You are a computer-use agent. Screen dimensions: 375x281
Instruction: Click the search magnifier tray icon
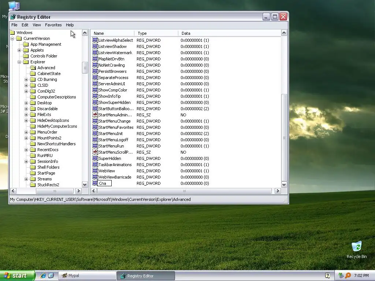[348, 276]
